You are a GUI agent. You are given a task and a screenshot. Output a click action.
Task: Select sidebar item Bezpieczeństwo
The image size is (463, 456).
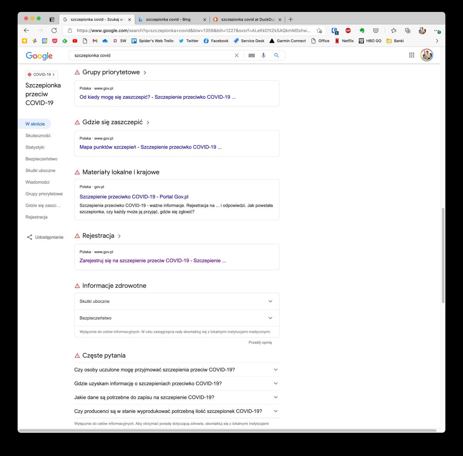pyautogui.click(x=41, y=159)
